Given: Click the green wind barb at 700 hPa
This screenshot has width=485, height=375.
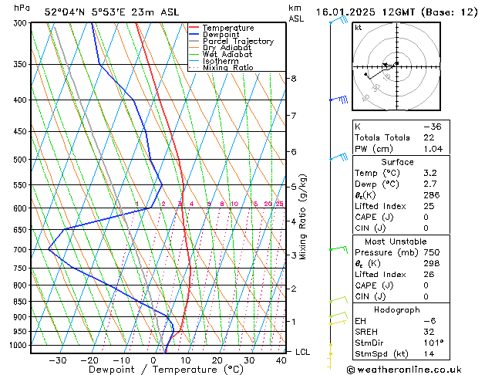Looking at the screenshot, I should tap(338, 249).
